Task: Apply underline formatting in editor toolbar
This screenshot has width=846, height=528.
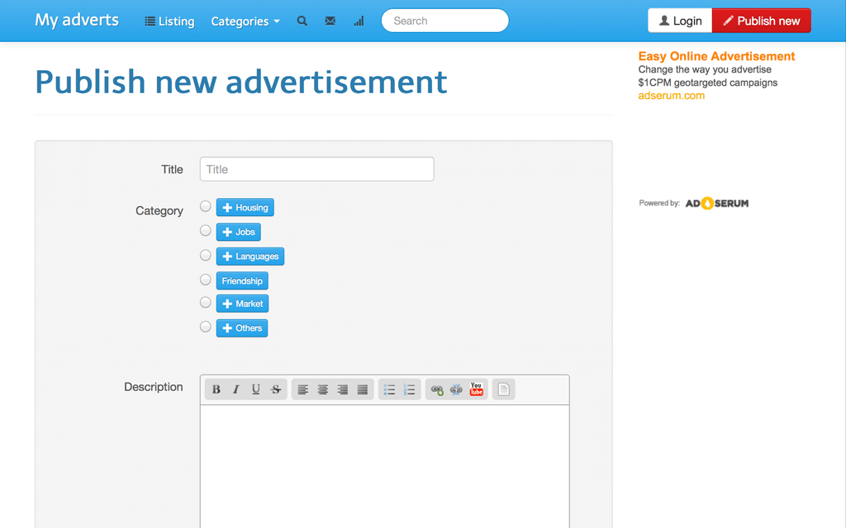Action: pyautogui.click(x=256, y=389)
